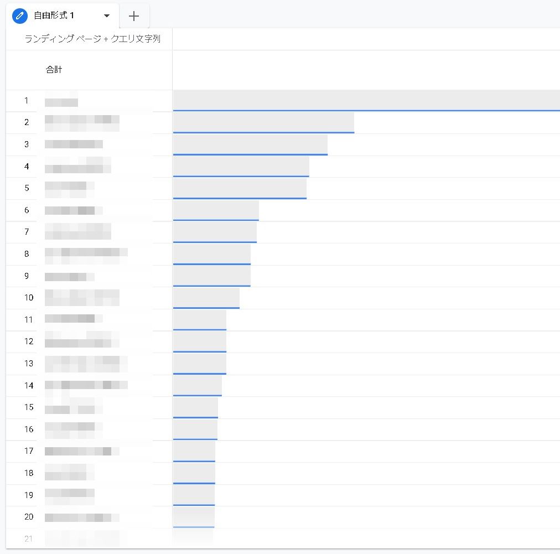Image resolution: width=560 pixels, height=554 pixels.
Task: Click the bar in row 18
Action: coord(194,473)
